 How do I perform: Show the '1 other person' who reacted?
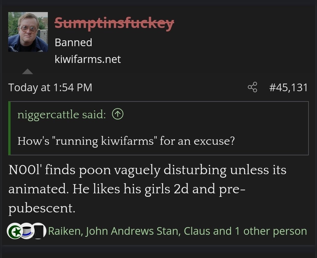[271, 231]
